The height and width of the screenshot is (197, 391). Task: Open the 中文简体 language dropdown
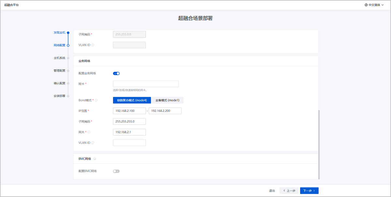coord(374,5)
